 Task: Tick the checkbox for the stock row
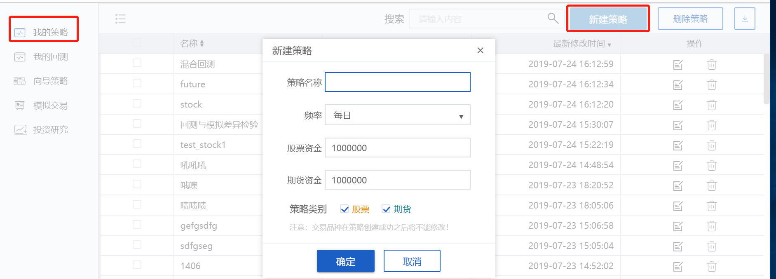click(x=137, y=103)
